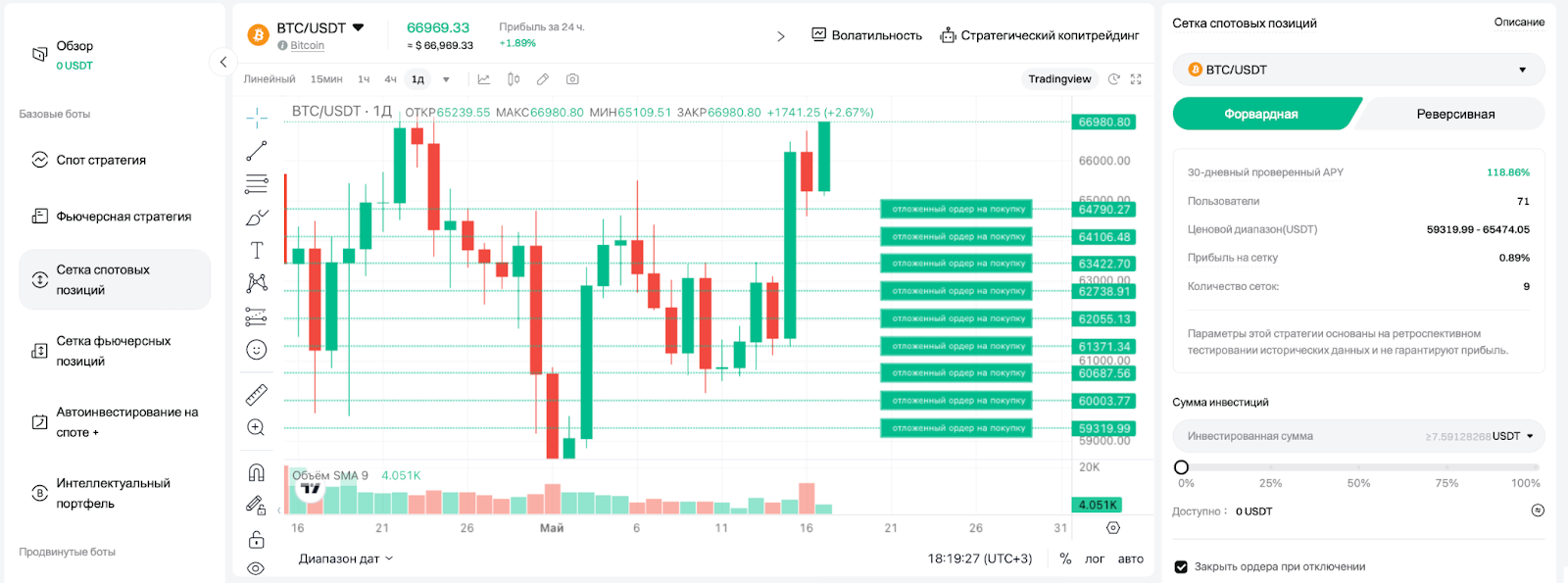Select the ruler measure tool
The image size is (1568, 583).
[x=257, y=395]
